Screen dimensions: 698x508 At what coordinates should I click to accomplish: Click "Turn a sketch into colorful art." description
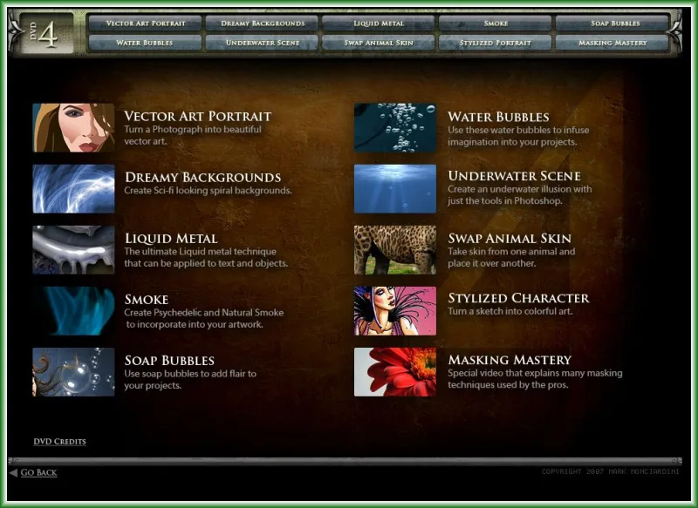(x=510, y=311)
